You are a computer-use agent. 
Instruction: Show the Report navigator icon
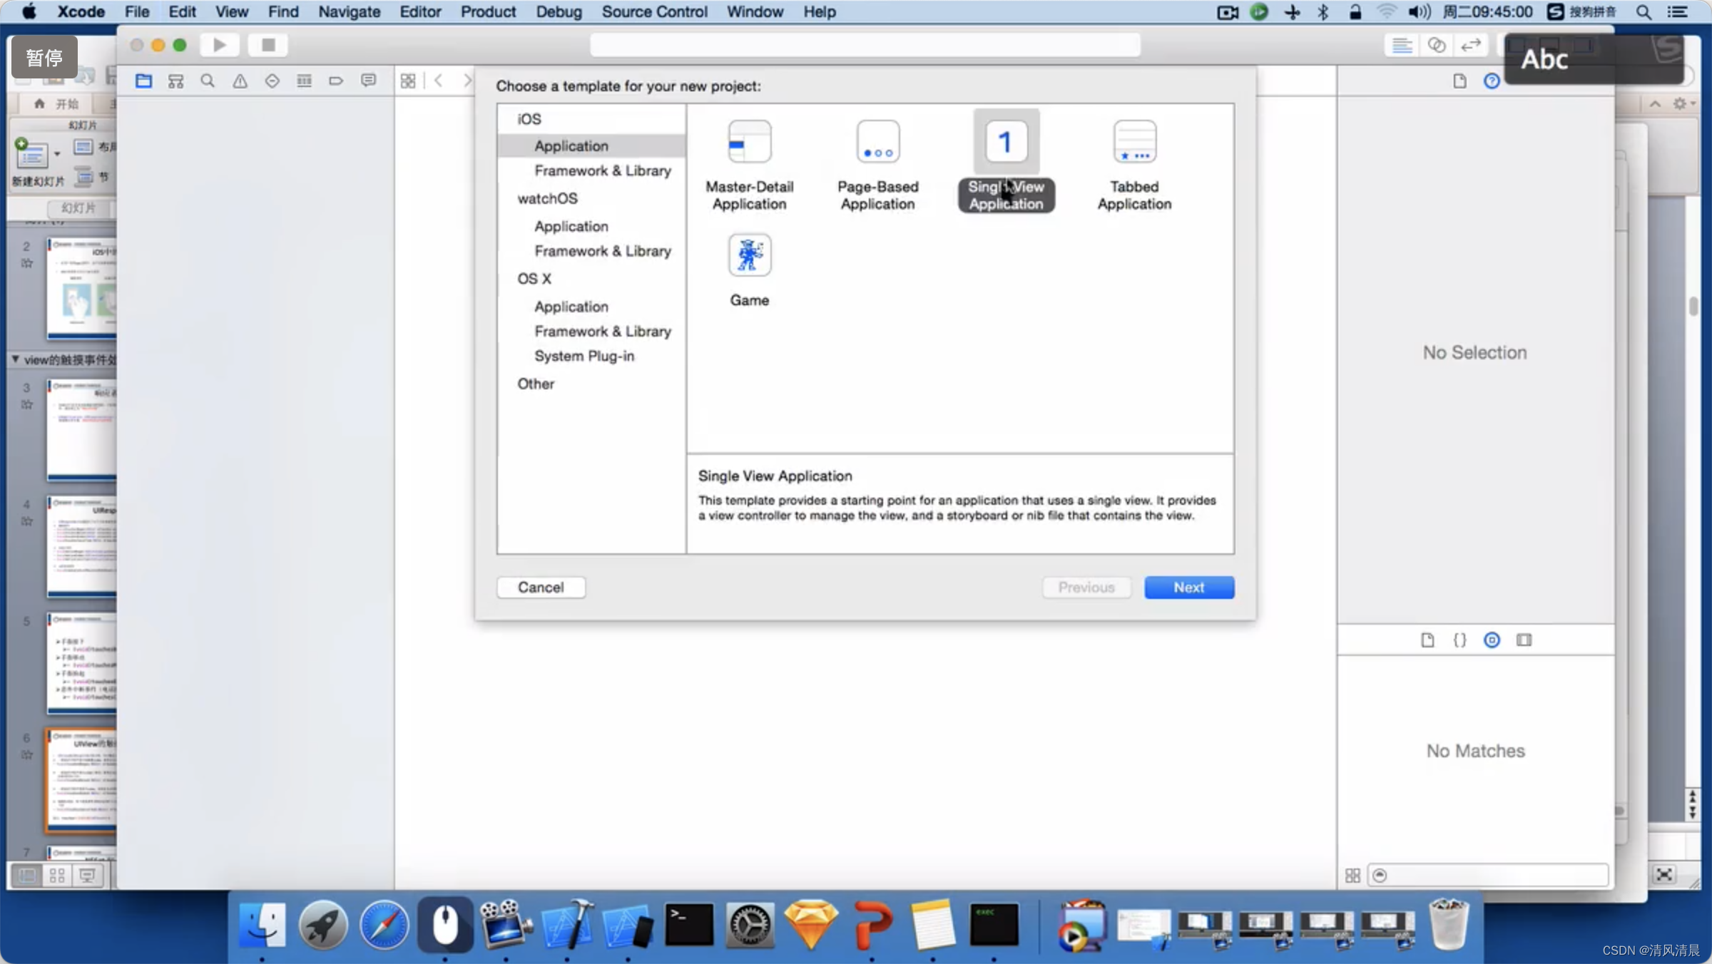point(368,81)
